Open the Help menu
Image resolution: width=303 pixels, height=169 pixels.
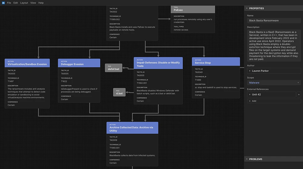[41, 3]
